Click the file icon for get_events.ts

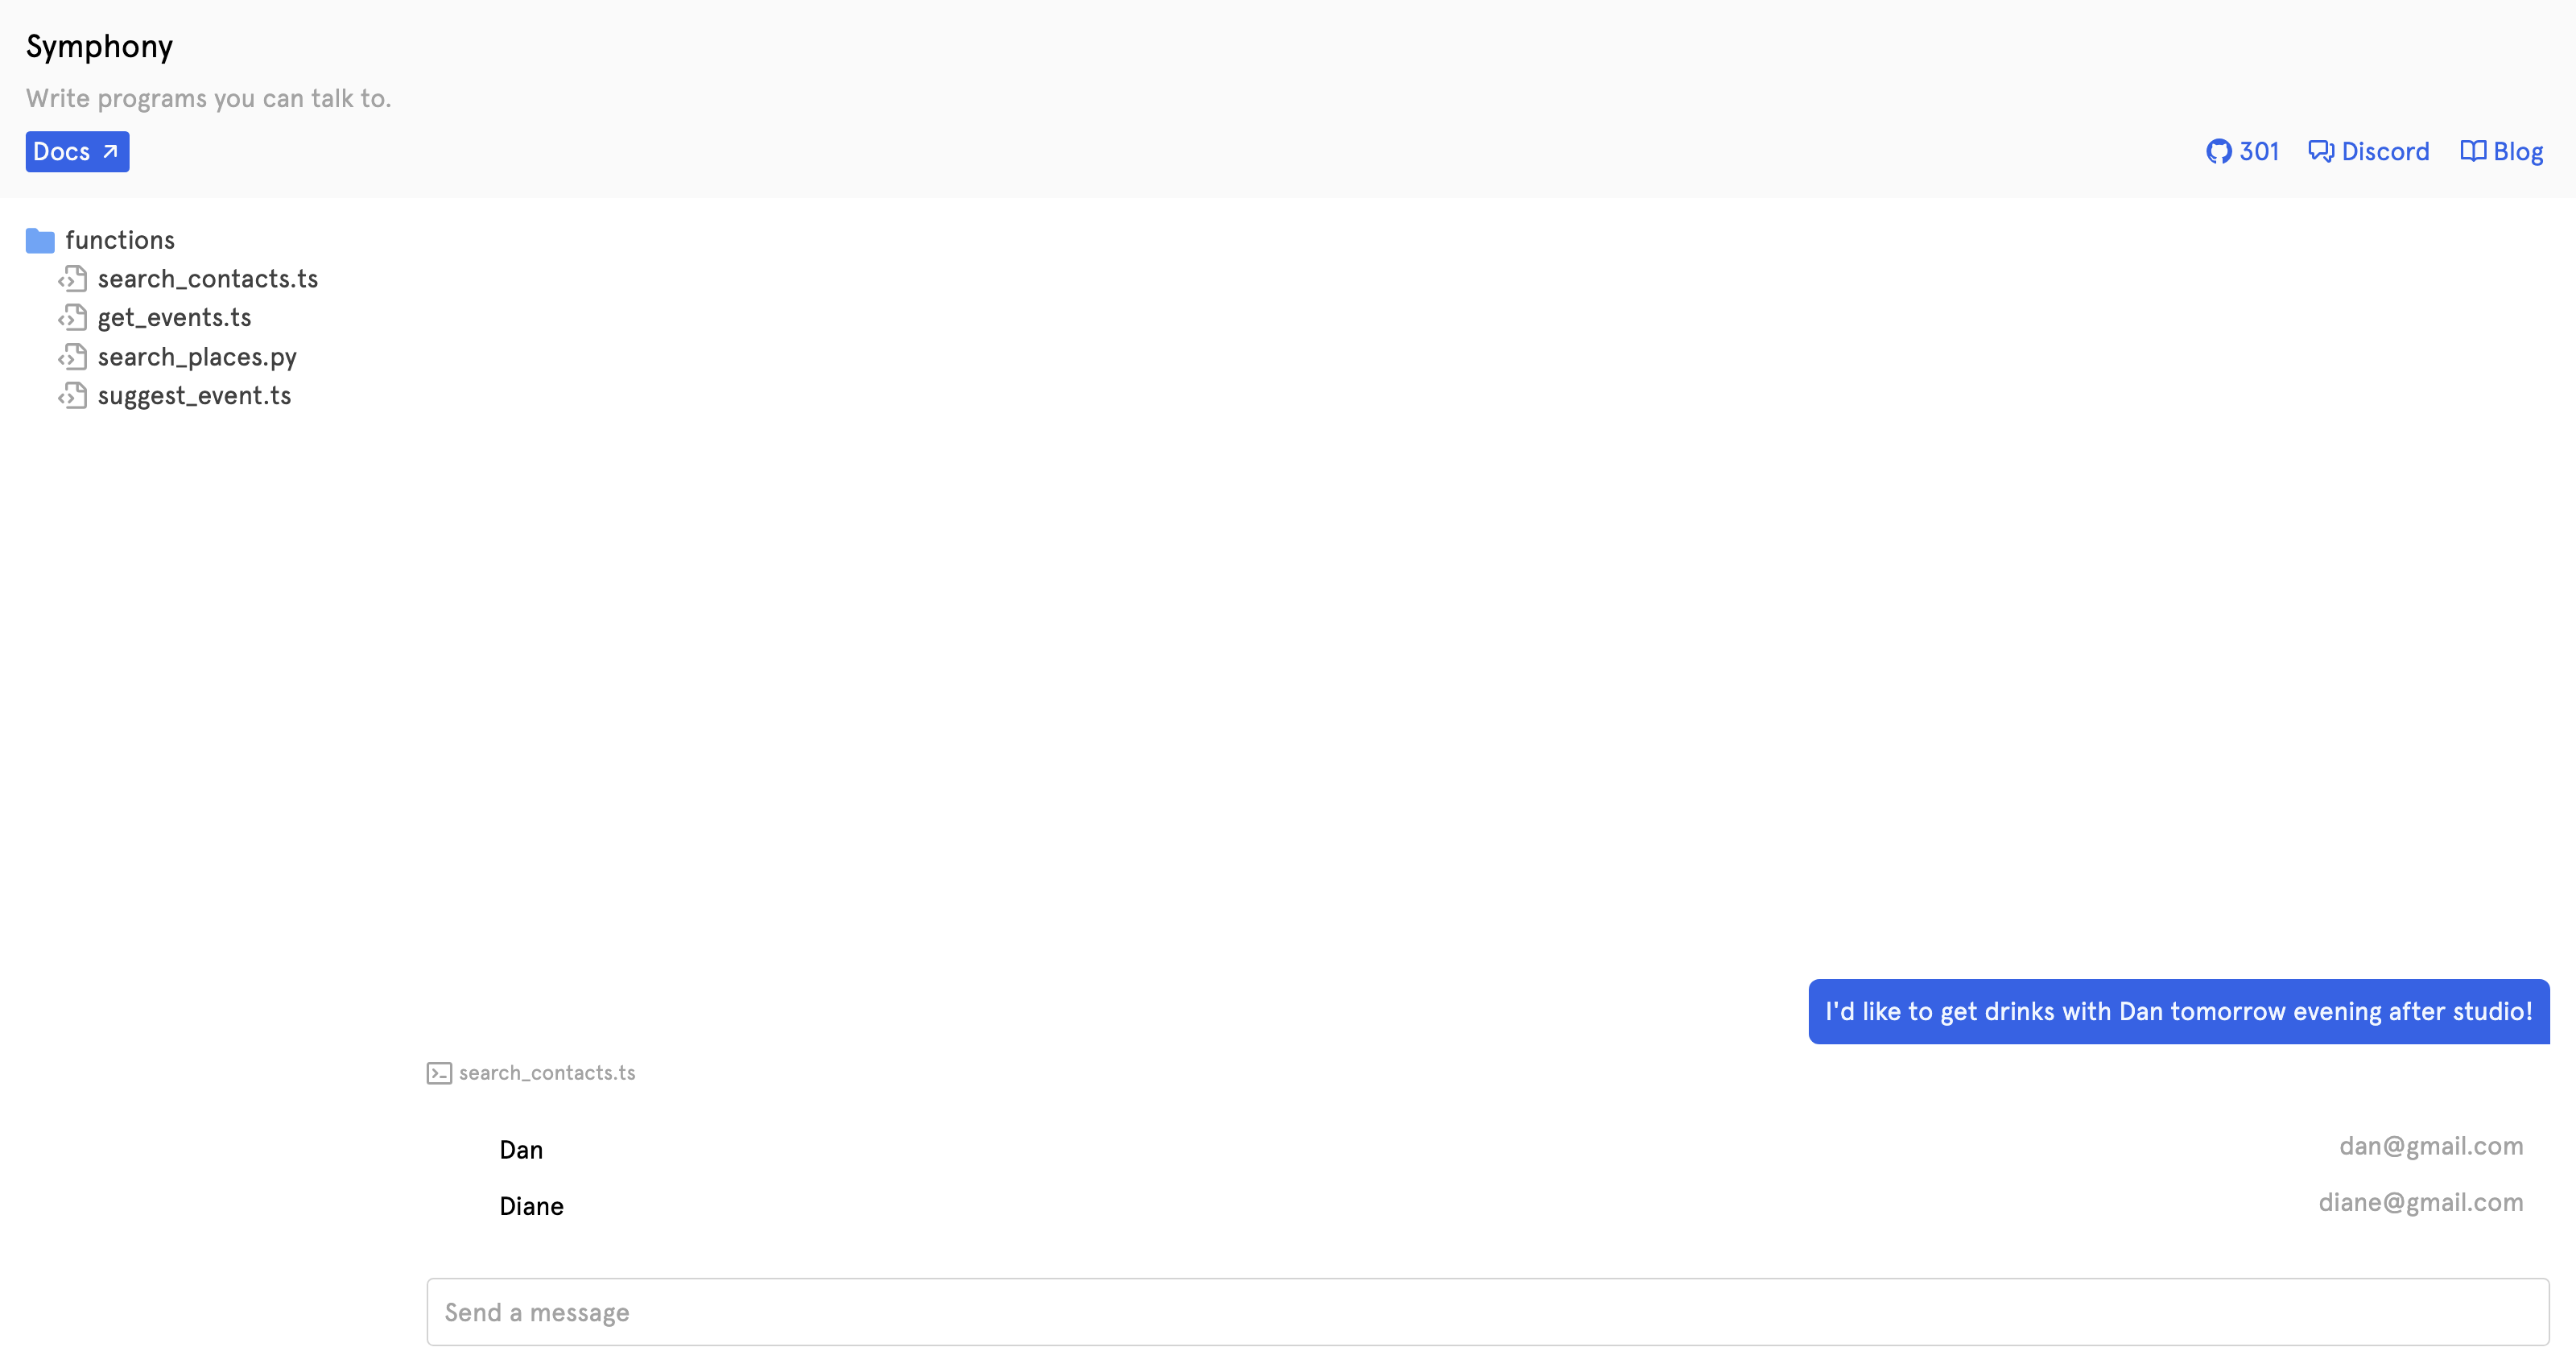pos(72,318)
